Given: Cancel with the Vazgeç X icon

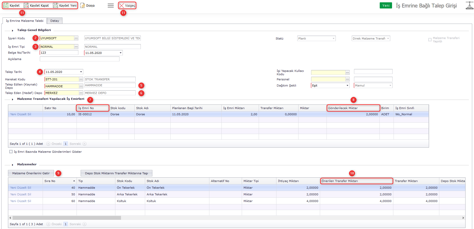Looking at the screenshot, I should coord(122,5).
